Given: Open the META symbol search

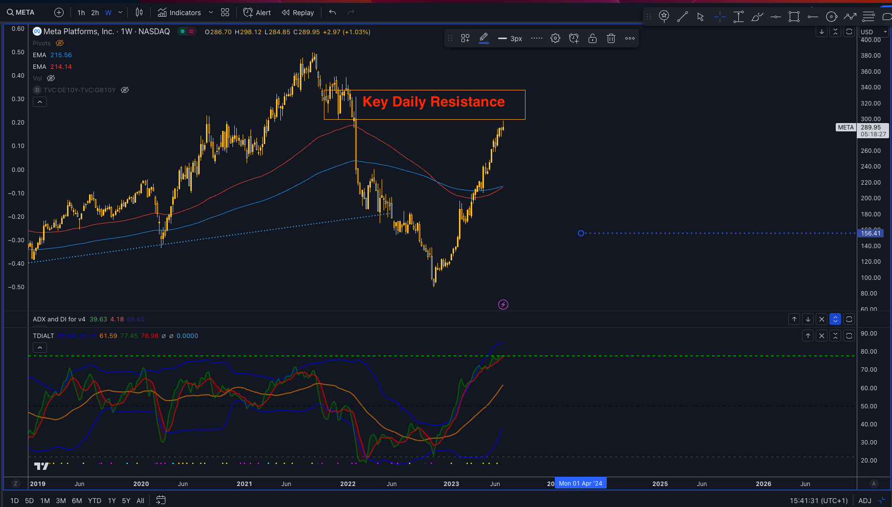Looking at the screenshot, I should (x=21, y=12).
